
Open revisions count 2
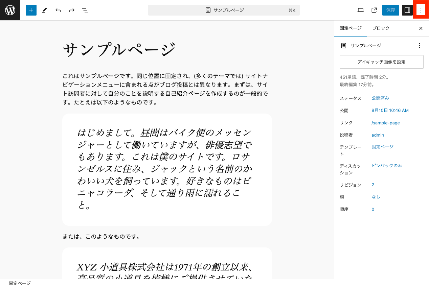coord(373,185)
